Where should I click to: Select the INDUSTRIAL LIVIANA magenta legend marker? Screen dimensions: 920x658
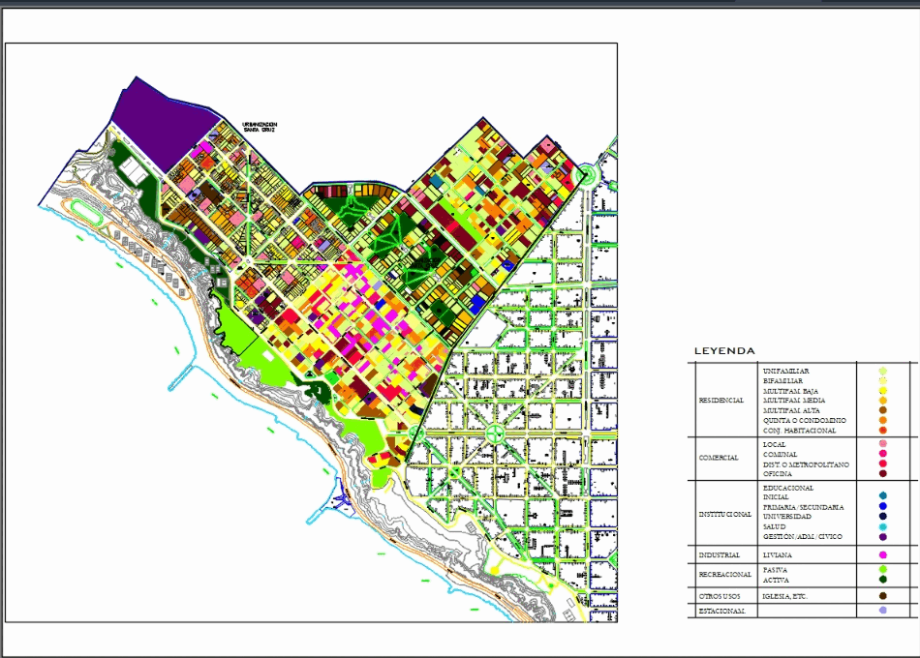click(882, 554)
